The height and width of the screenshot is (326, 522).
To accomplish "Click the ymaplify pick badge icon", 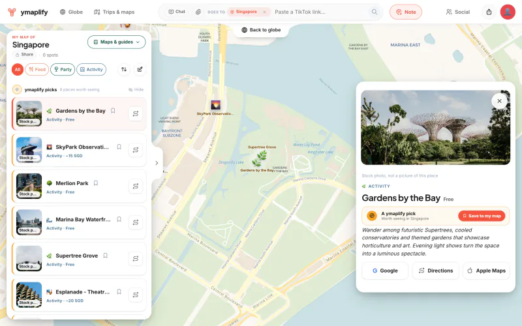I will [x=372, y=216].
